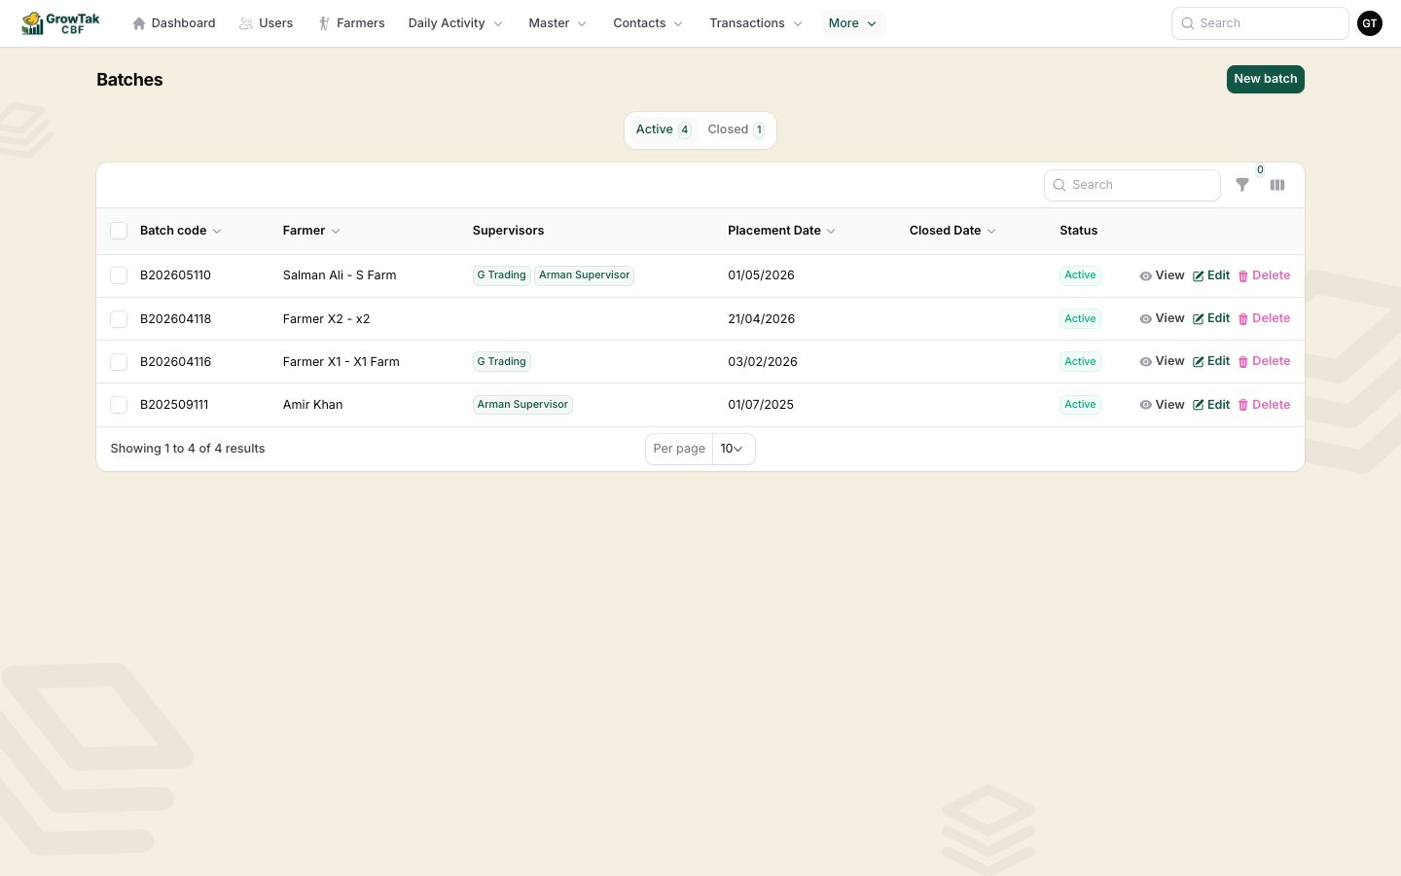Click the G Trading tag for Farmer X1
The width and height of the screenshot is (1401, 876).
[501, 362]
